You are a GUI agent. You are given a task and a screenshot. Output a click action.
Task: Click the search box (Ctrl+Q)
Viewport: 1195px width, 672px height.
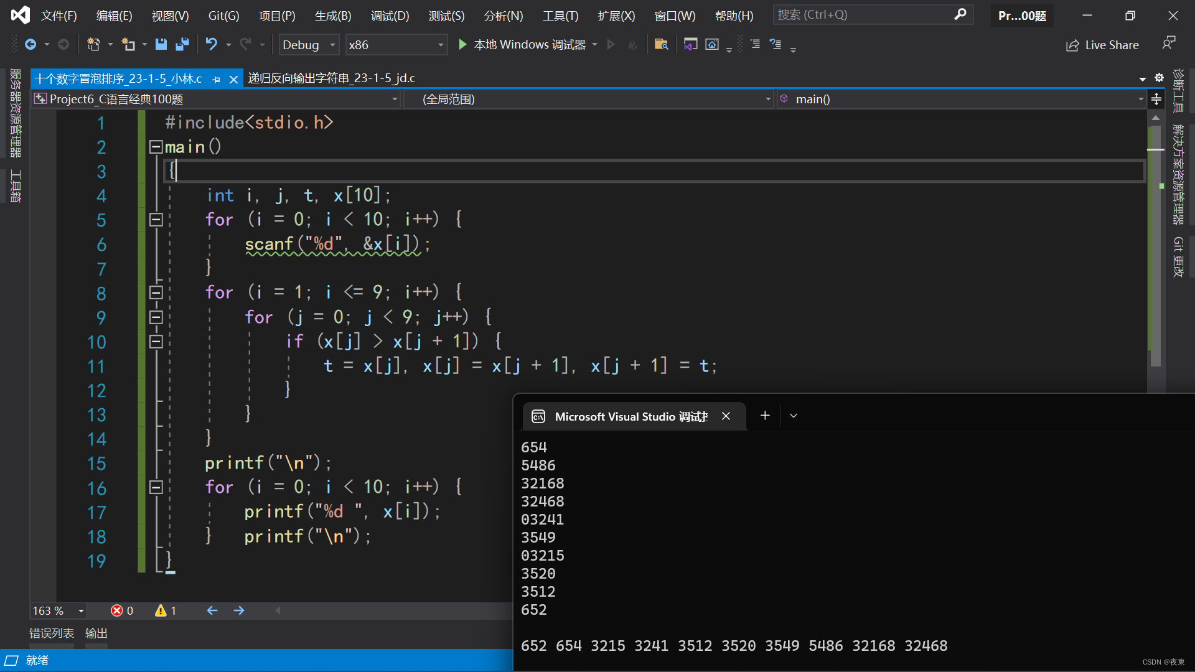[865, 14]
